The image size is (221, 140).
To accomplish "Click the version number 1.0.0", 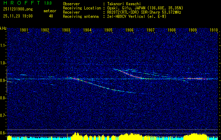I will 48,3.
